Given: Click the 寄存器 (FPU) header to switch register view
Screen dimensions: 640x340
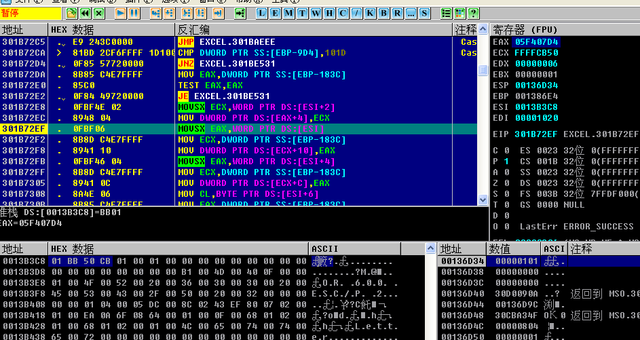Looking at the screenshot, I should click(565, 30).
